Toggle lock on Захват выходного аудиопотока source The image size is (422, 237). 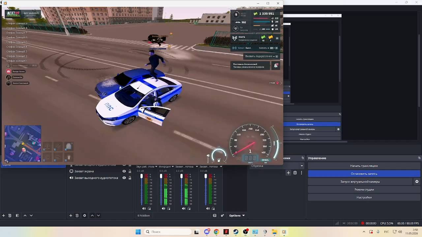[x=130, y=178]
